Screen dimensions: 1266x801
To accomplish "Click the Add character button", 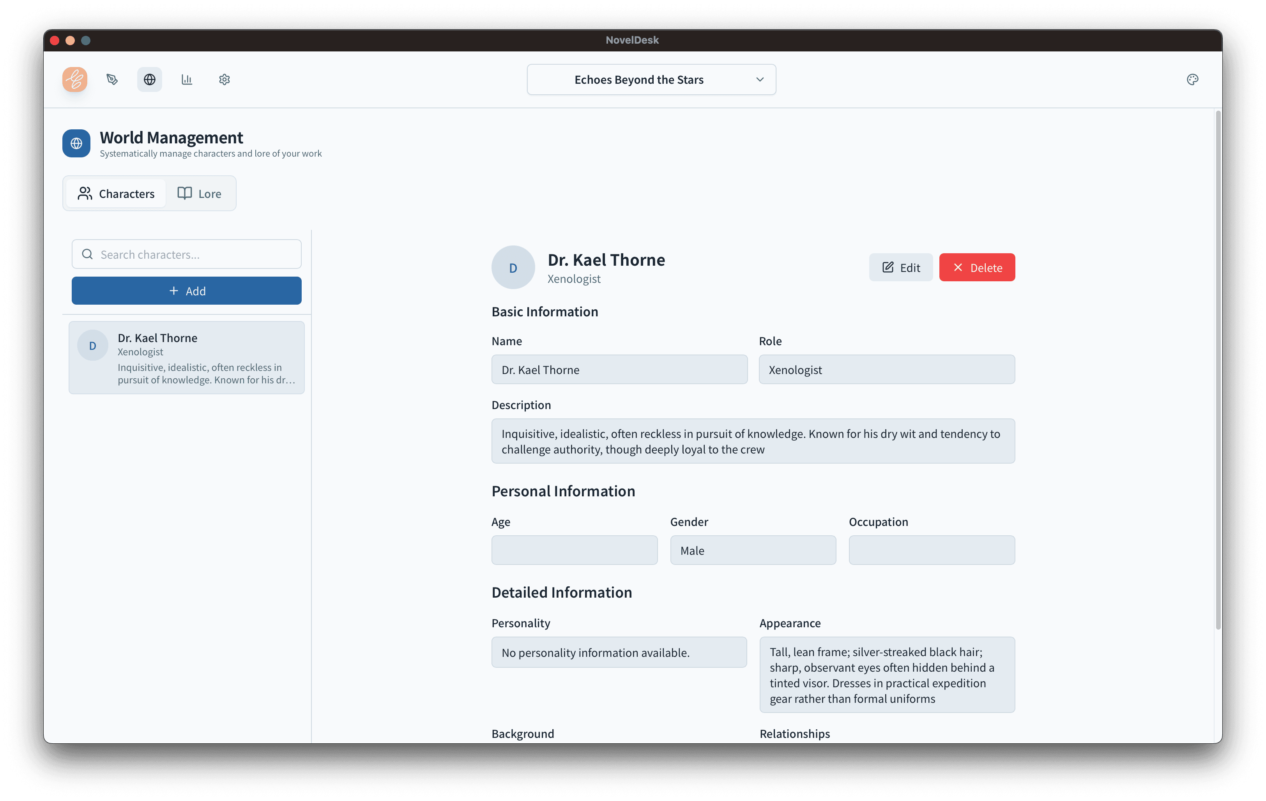I will pos(187,291).
